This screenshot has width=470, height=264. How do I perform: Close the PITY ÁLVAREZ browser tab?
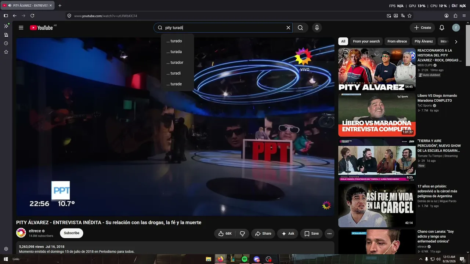(x=51, y=5)
